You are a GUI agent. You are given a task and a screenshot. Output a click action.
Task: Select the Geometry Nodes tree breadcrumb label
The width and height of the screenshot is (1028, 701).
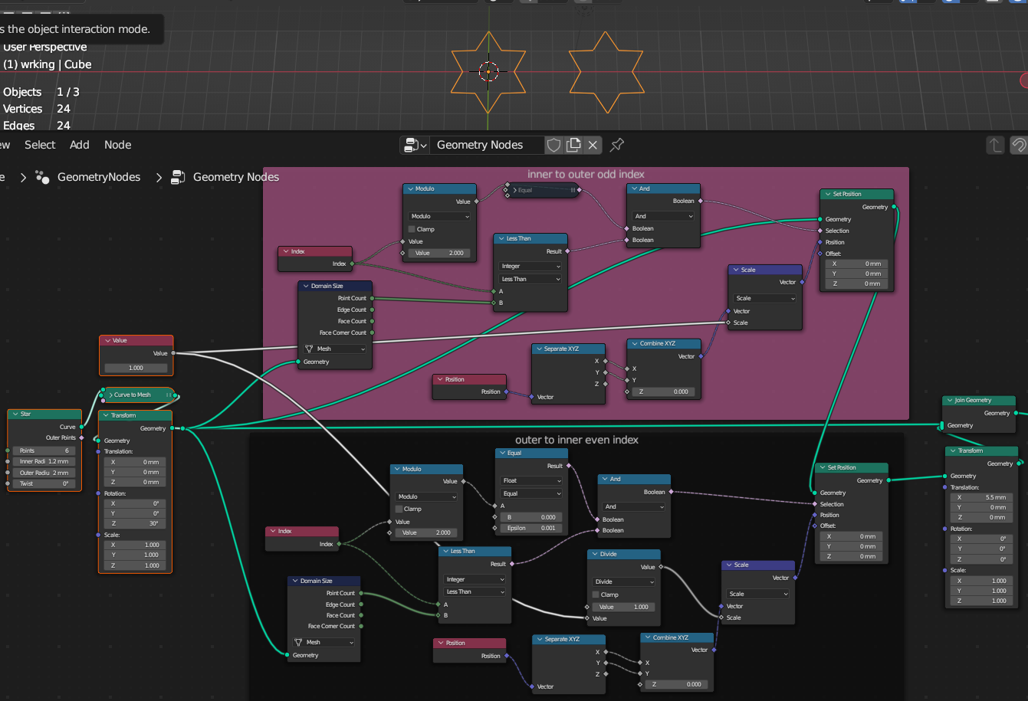236,177
